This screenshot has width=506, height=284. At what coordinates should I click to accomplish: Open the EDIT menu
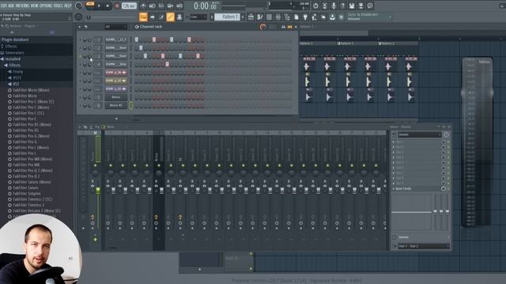(x=3, y=6)
